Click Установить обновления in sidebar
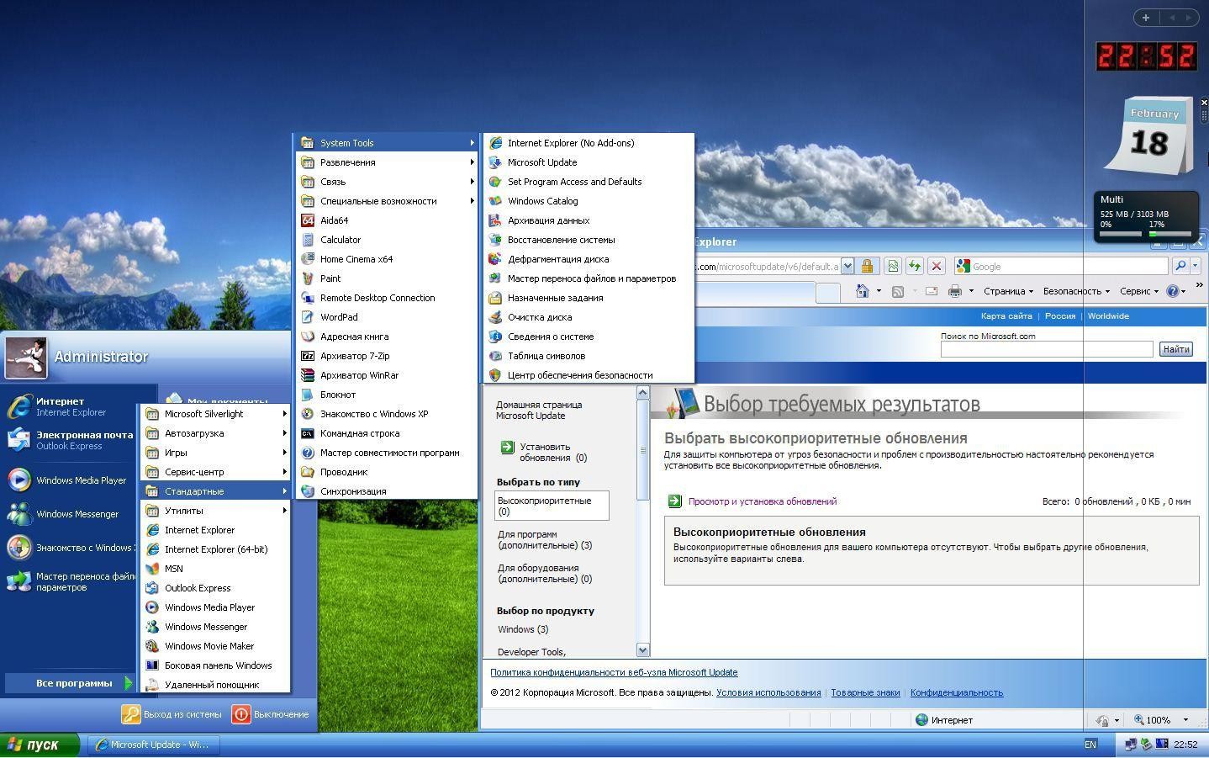This screenshot has height=758, width=1209. (545, 453)
